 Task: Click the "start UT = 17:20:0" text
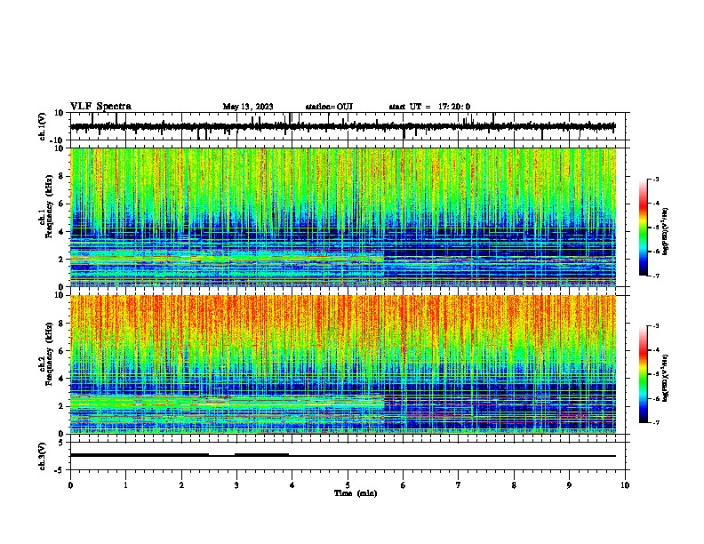click(429, 107)
